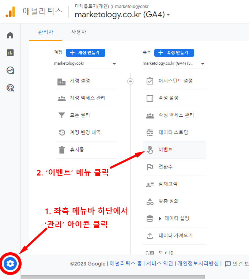This screenshot has width=249, height=279.
Task: Open the 개인정보처리방침 footer link
Action: tap(198, 264)
